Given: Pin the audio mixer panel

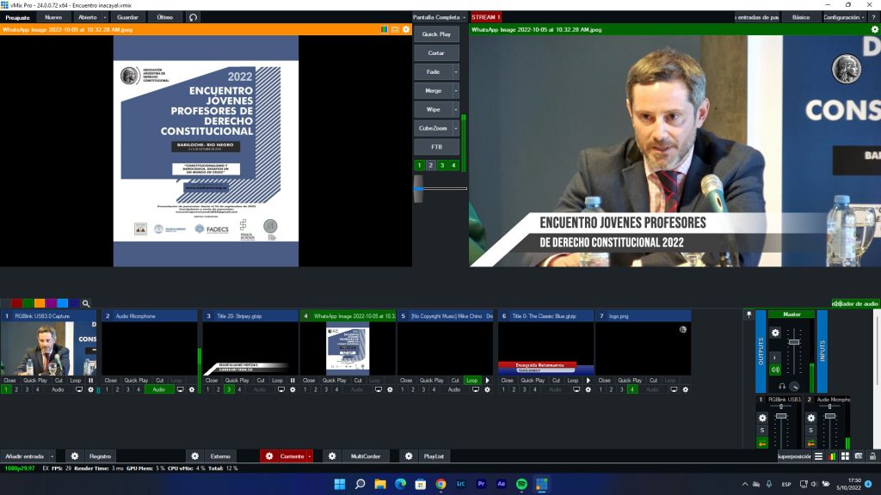Looking at the screenshot, I should click(x=749, y=315).
